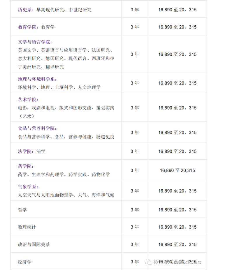
Task: Select the 气象学系 heading
Action: point(28,187)
